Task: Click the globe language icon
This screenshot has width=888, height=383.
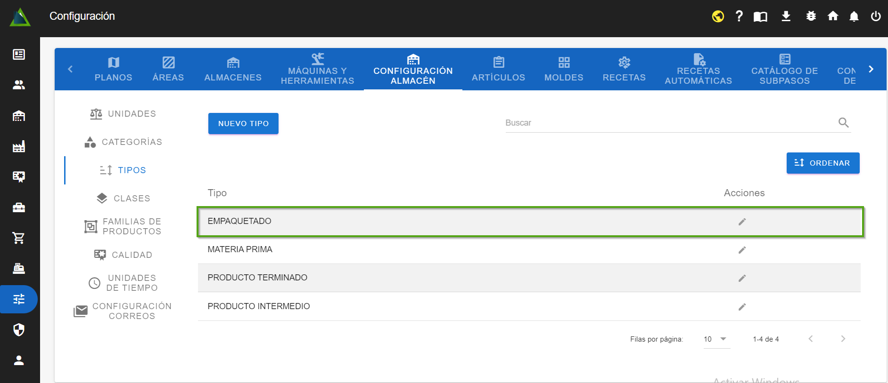Action: (x=718, y=16)
